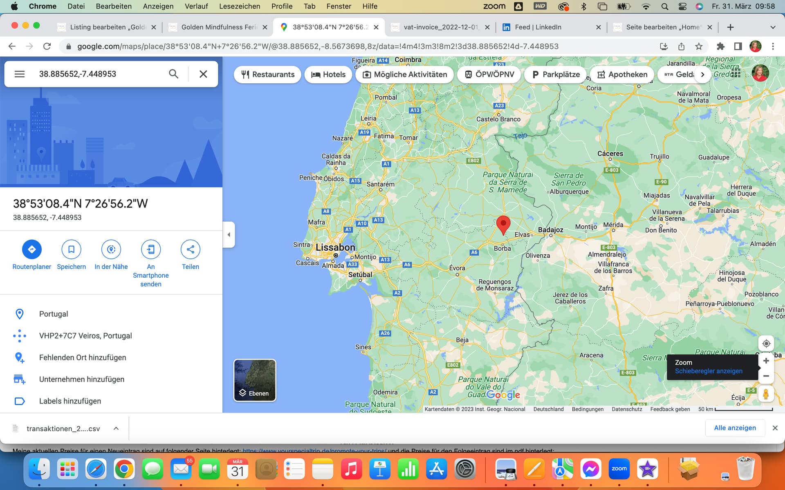Open macOS Control Center in menu bar
The height and width of the screenshot is (490, 785).
pyautogui.click(x=682, y=6)
